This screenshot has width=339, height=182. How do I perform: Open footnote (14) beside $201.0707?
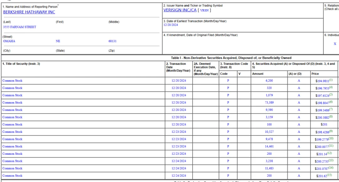coord(331,168)
